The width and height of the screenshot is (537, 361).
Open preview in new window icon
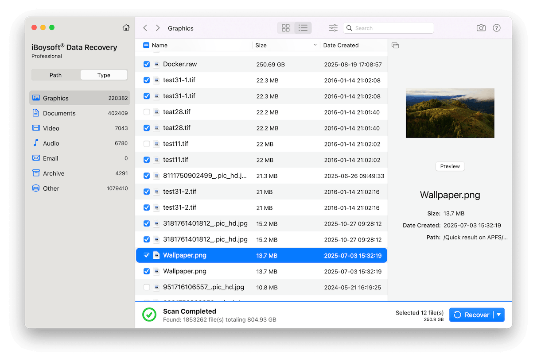[x=395, y=45]
